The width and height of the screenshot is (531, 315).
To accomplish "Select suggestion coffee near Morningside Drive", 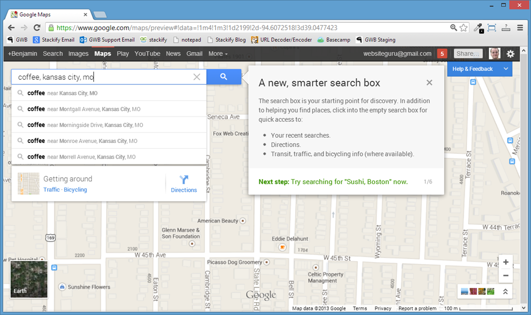I will coord(109,125).
